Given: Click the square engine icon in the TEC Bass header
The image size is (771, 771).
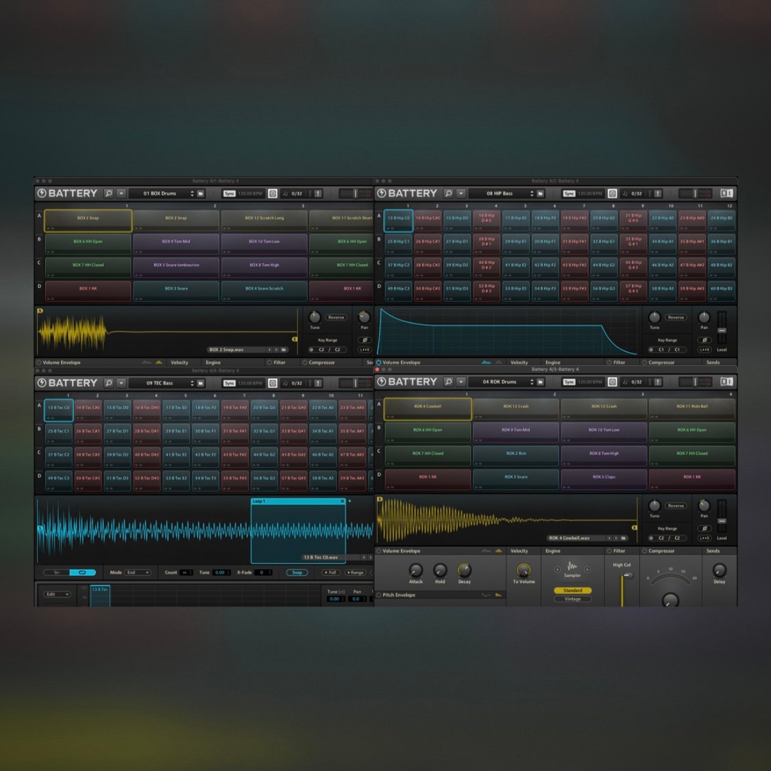Looking at the screenshot, I should coord(272,383).
